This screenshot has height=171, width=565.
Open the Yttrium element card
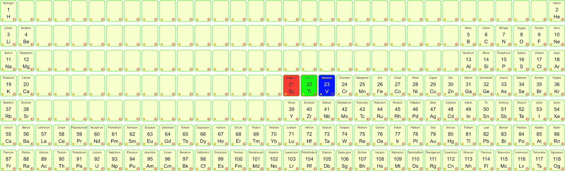coord(291,110)
